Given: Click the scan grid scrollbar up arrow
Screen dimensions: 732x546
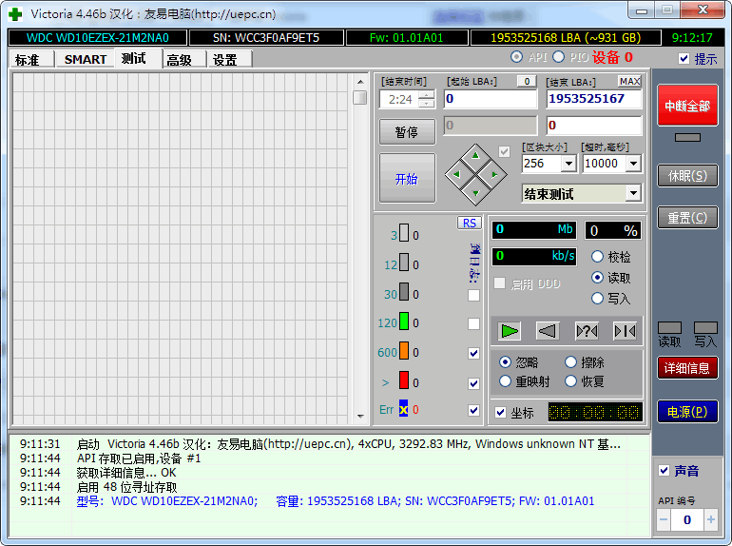Looking at the screenshot, I should tap(360, 82).
